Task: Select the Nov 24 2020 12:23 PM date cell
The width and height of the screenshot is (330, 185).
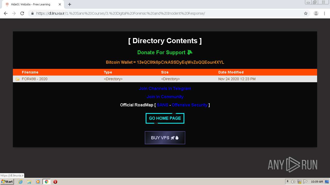Action: 237,79
